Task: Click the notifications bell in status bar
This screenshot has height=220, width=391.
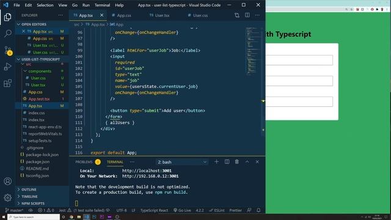Action: (x=258, y=210)
